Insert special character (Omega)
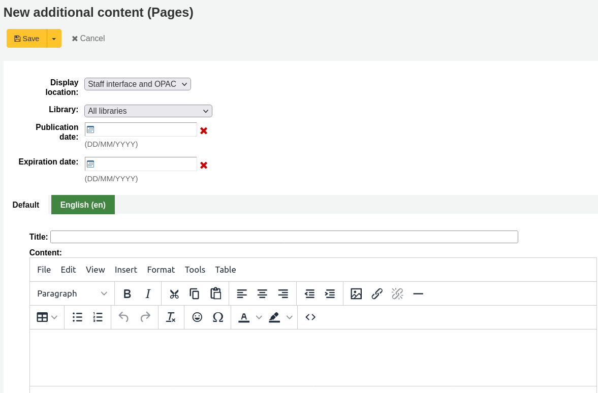 click(x=218, y=317)
